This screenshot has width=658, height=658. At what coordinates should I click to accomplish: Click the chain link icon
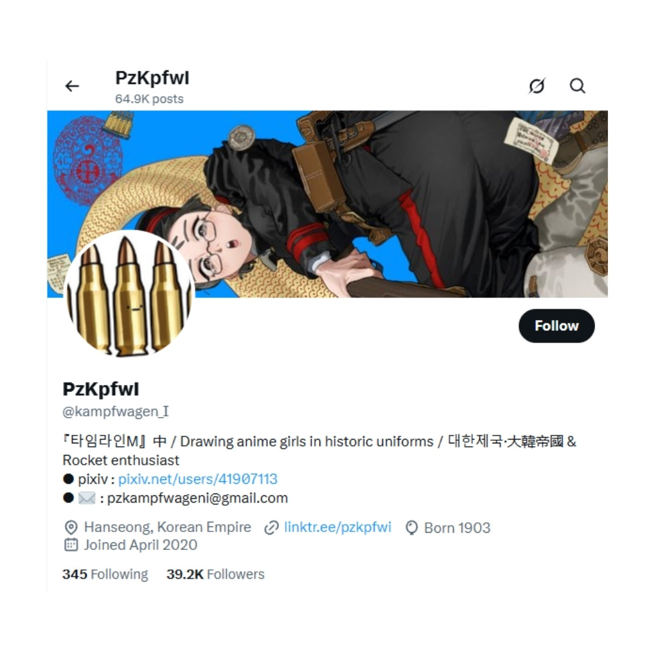point(272,528)
